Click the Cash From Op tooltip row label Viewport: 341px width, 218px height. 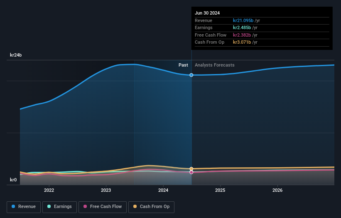tap(209, 42)
